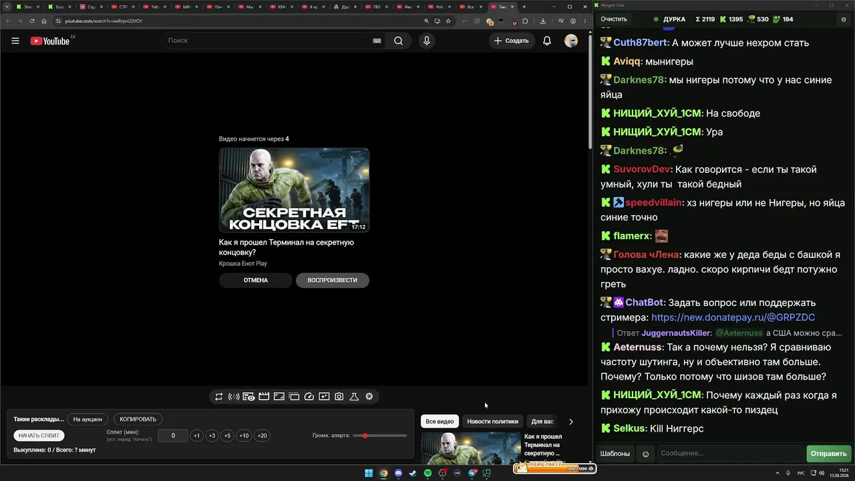The width and height of the screenshot is (855, 481).
Task: Clear the chat with Очистить button
Action: pyautogui.click(x=614, y=19)
